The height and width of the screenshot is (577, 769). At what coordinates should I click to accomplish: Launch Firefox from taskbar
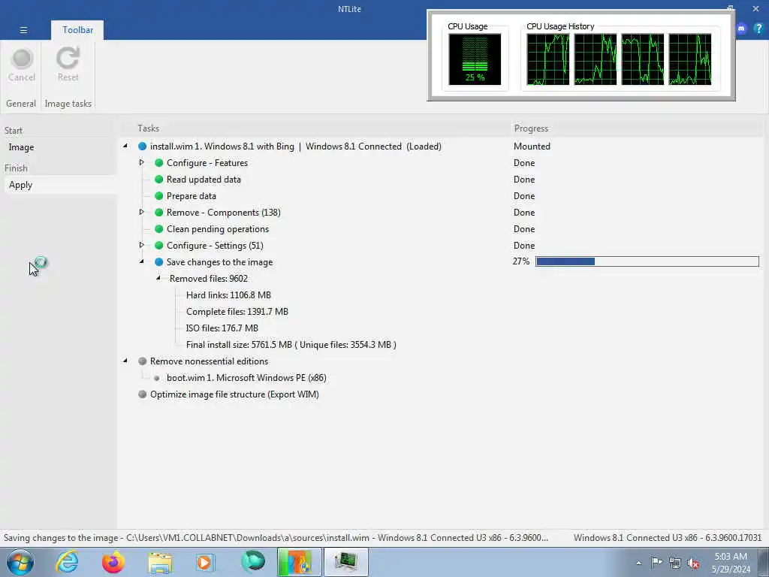tap(113, 562)
